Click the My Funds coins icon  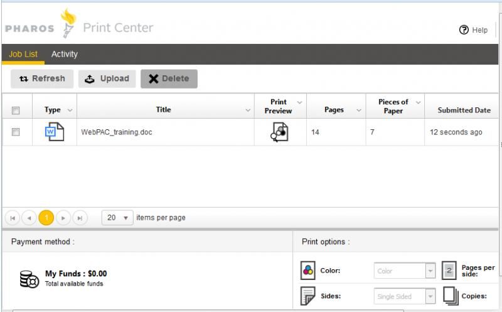(29, 279)
